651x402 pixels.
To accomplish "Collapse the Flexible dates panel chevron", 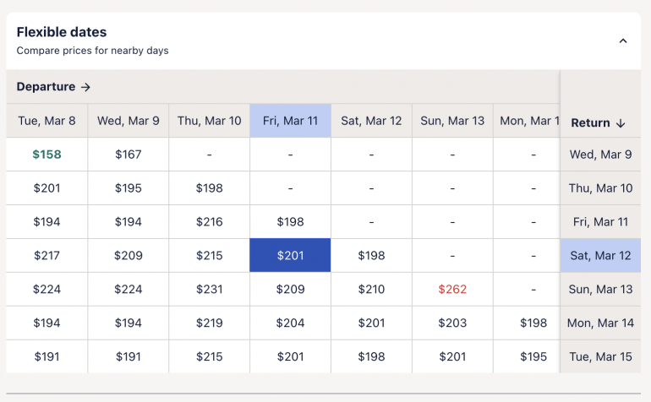I will (623, 41).
